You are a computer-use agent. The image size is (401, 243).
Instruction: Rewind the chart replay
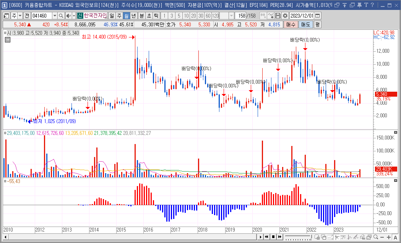click(x=266, y=237)
